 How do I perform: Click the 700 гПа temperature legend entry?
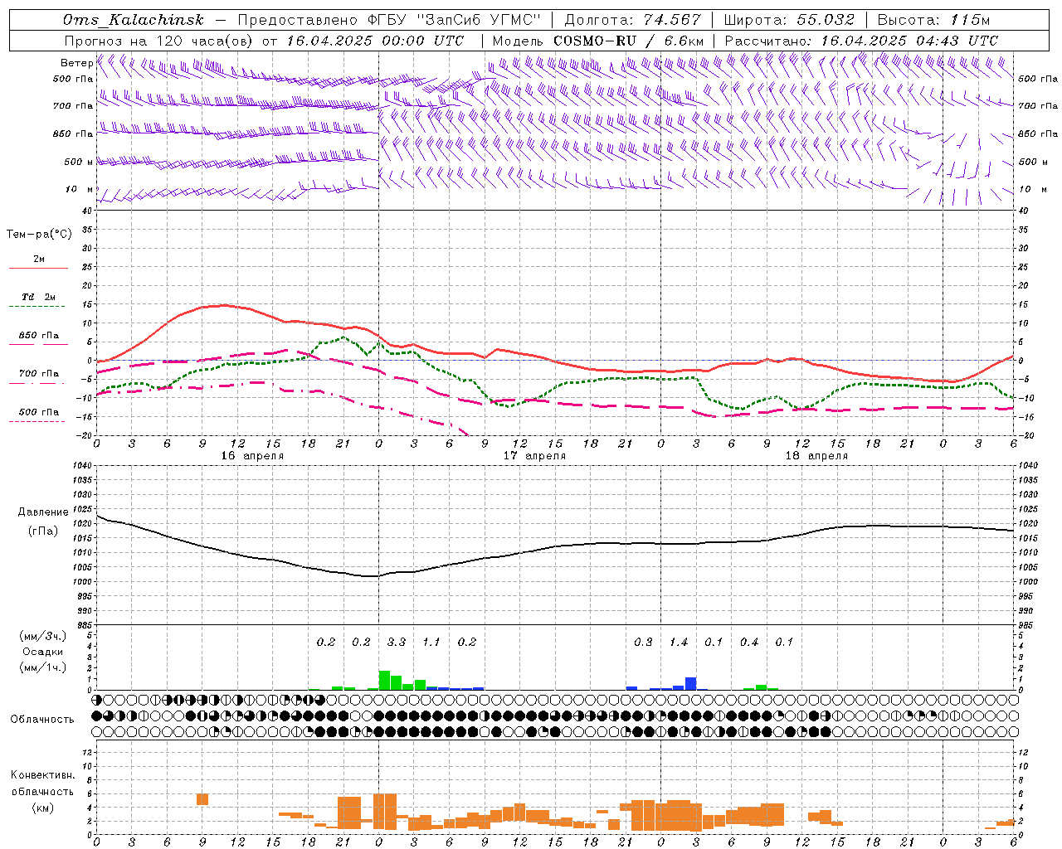[39, 374]
